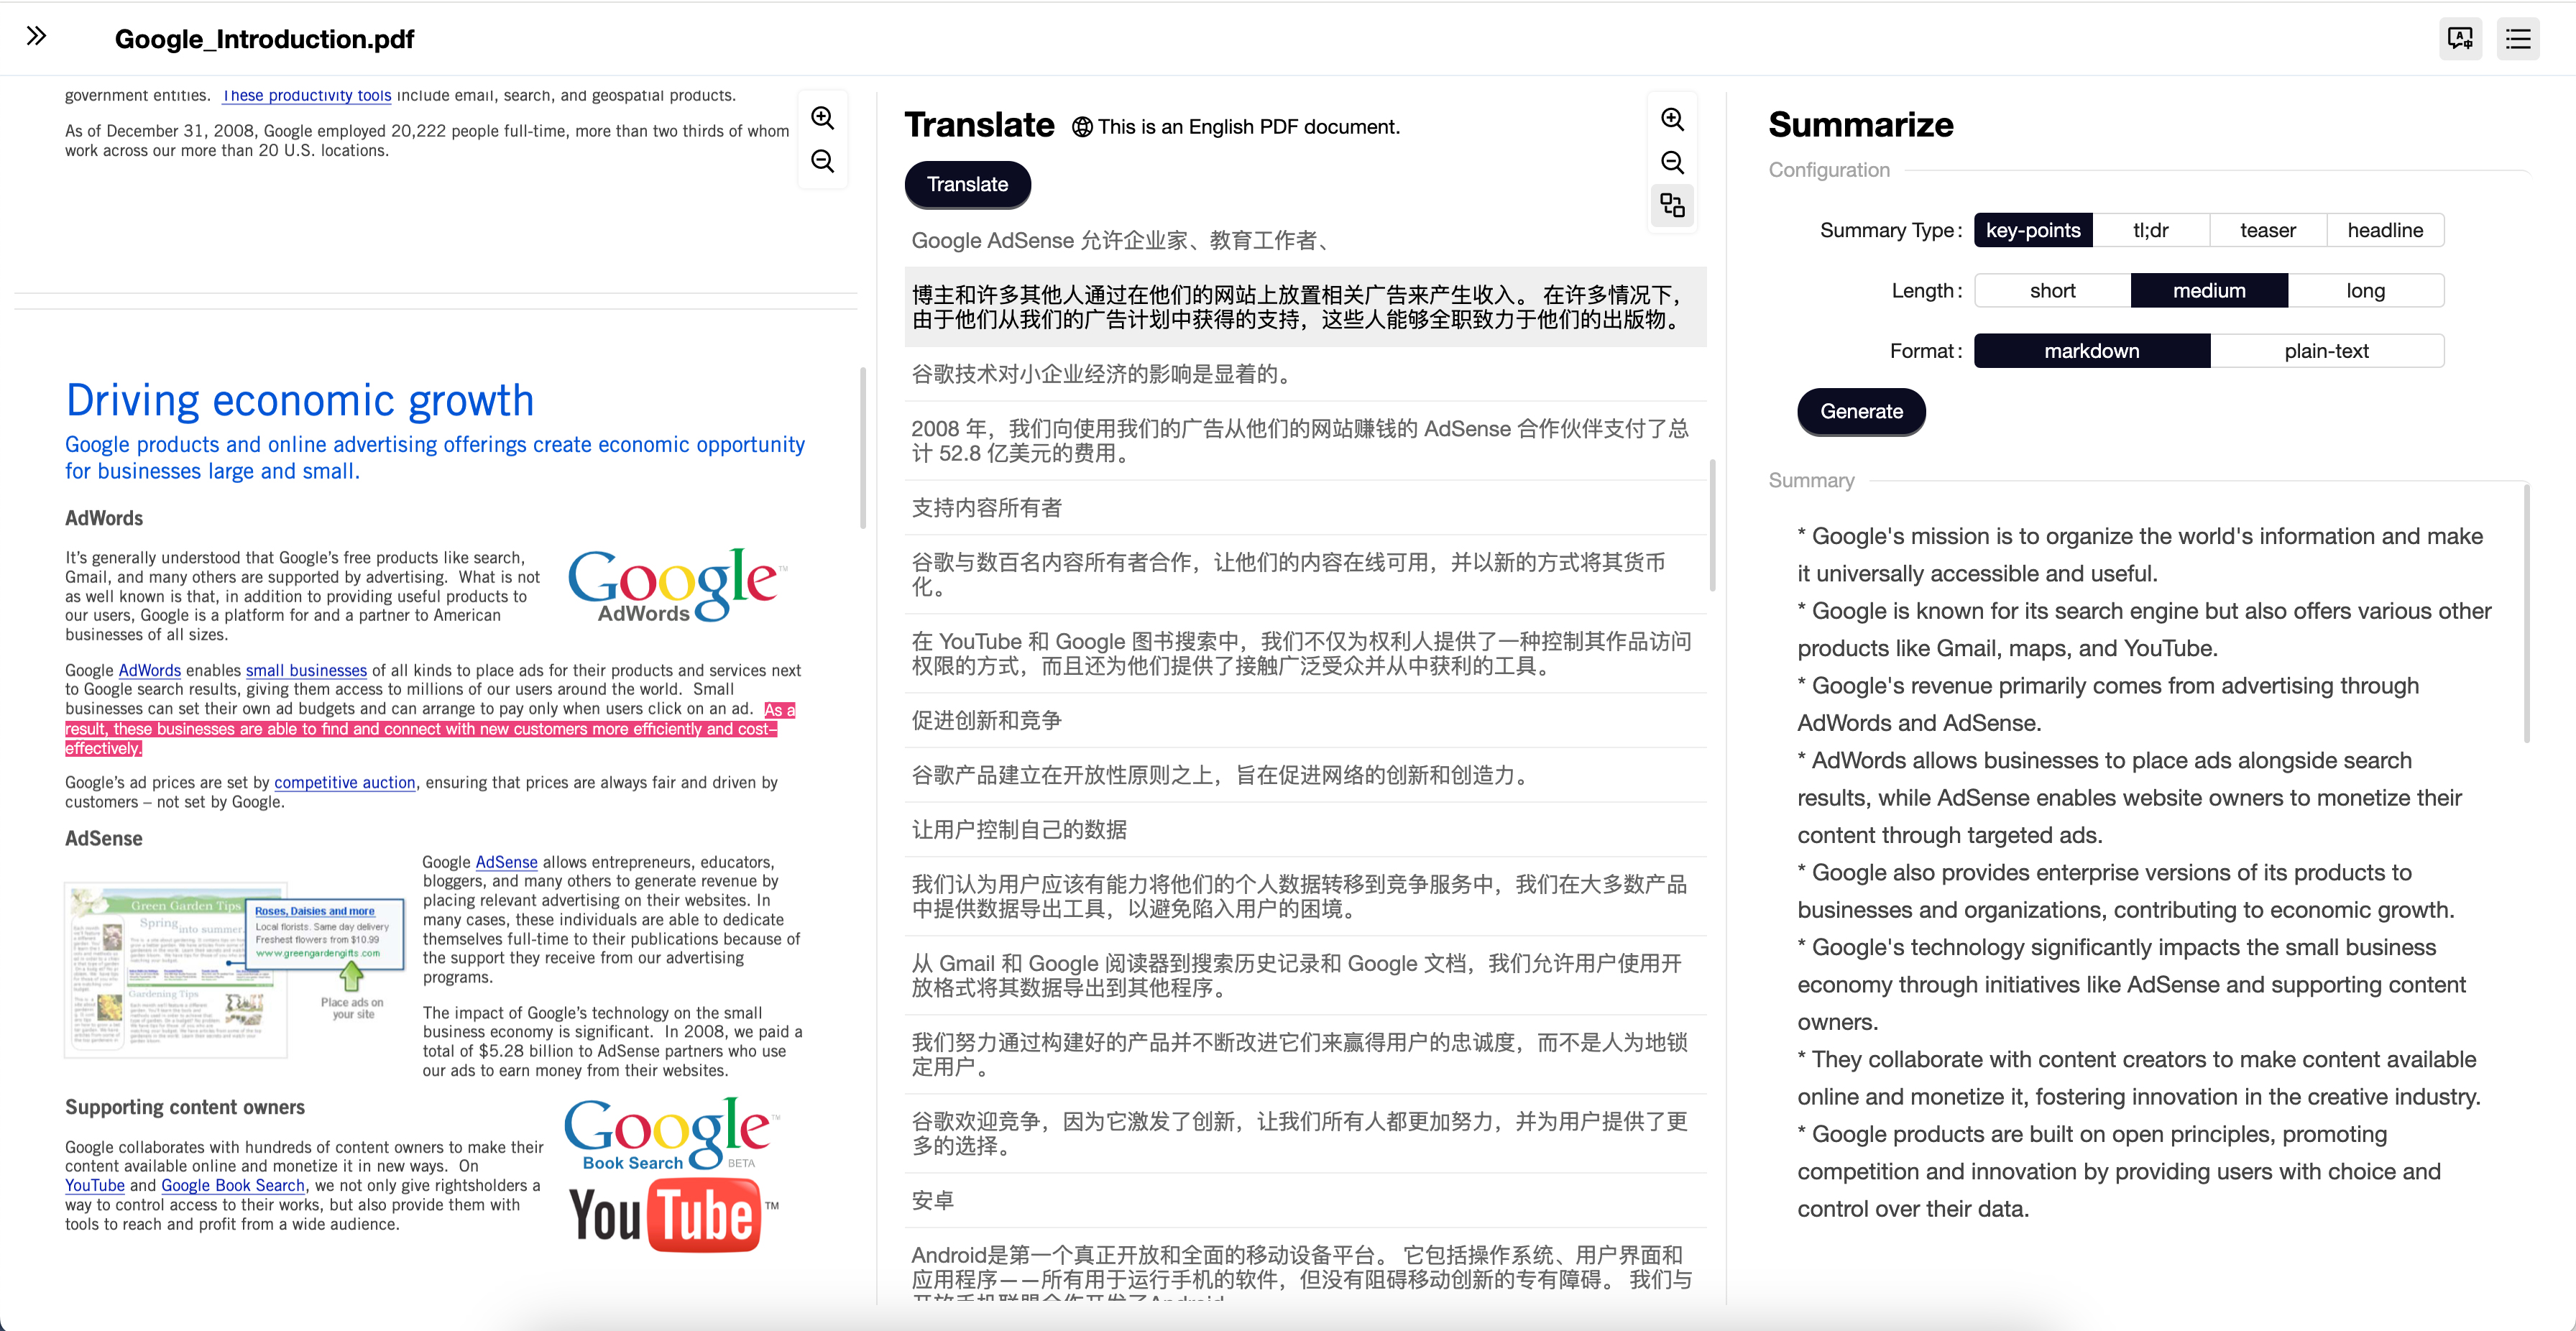Open the competitive auction link
2576x1331 pixels.
[x=344, y=782]
